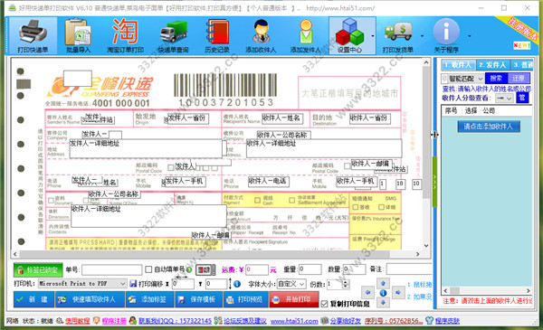Switch to the third partially visible tab
Viewport: 543px width, 330px height.
(x=522, y=65)
